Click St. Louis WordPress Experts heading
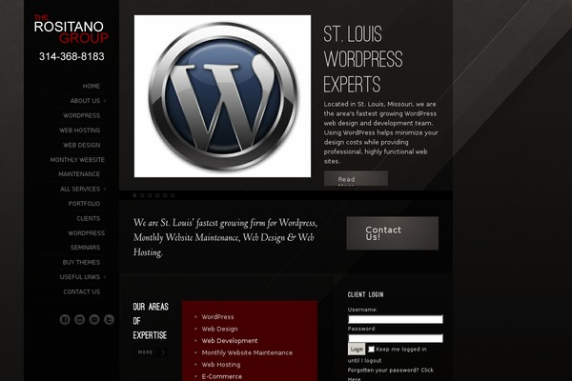The image size is (572, 381). (363, 59)
